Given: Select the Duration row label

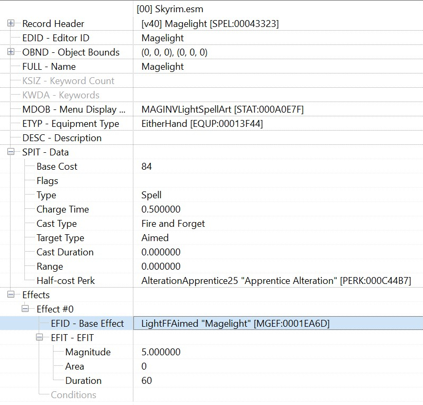Looking at the screenshot, I should [x=83, y=381].
